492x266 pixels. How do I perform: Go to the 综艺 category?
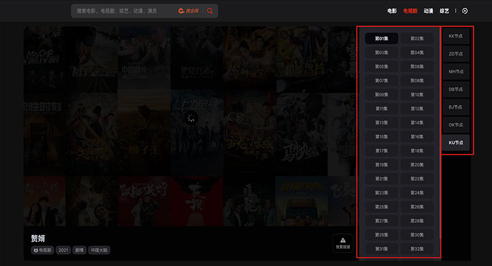click(x=444, y=11)
